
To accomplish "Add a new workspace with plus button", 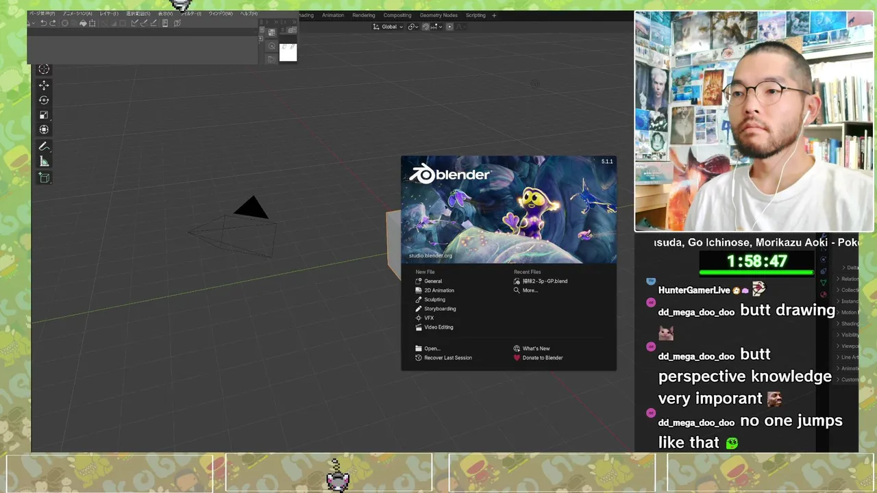I will click(x=494, y=15).
